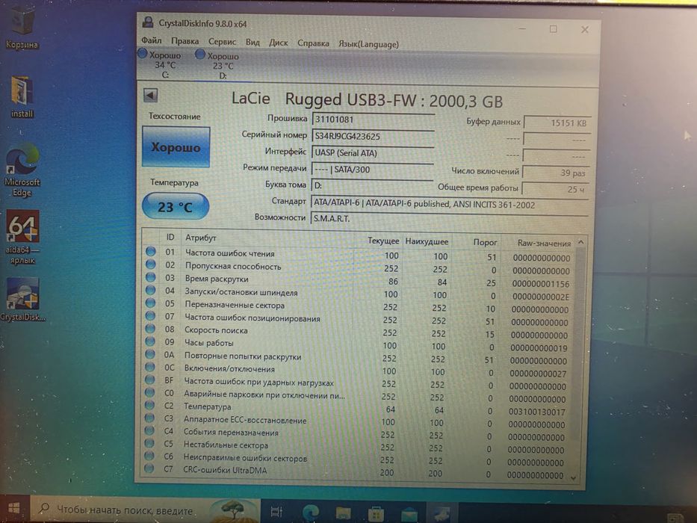
Task: Click status icon for 03 Время раскрутки
Action: click(151, 277)
